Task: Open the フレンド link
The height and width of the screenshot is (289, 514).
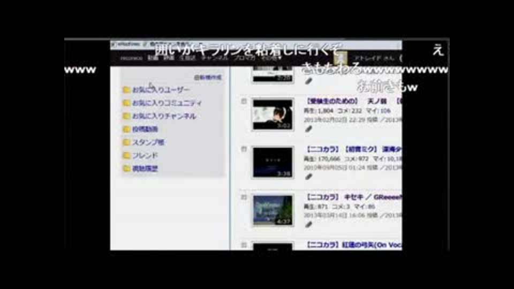Action: (x=145, y=155)
